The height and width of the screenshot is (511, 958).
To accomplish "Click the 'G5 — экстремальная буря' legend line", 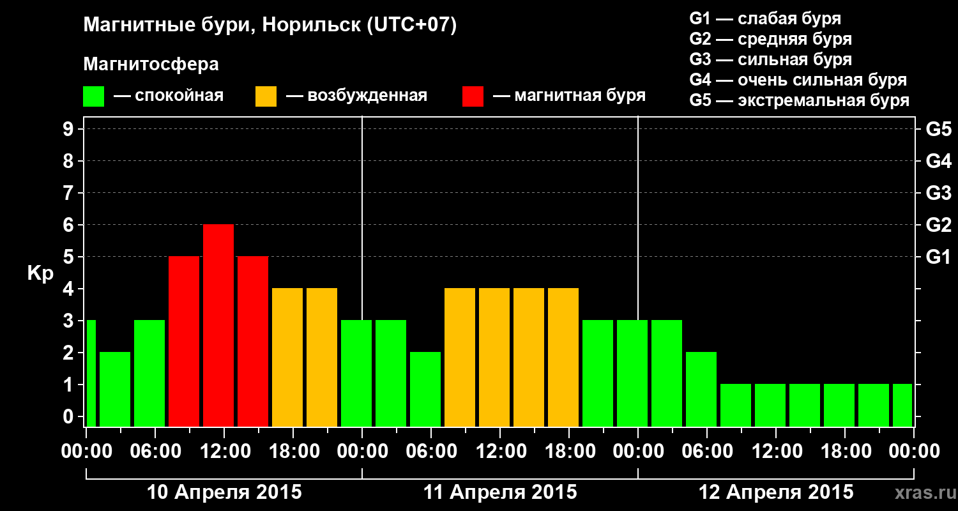I will tap(800, 101).
